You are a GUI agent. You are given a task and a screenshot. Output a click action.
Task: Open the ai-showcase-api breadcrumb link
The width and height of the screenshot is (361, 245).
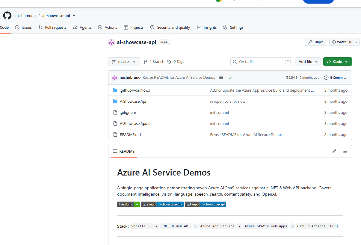[x=56, y=16]
